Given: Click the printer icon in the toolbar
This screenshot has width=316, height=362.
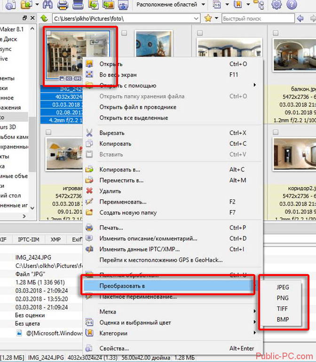Looking at the screenshot, I should (63, 5).
